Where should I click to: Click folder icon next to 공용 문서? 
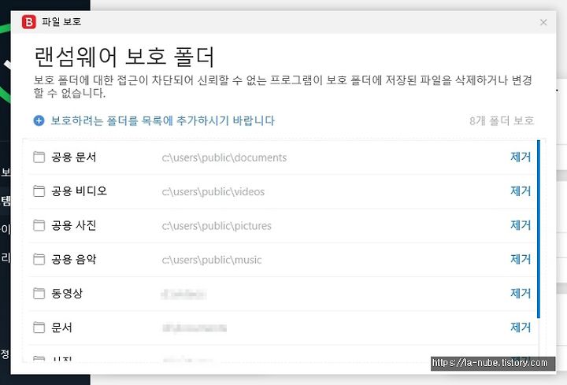coord(39,157)
